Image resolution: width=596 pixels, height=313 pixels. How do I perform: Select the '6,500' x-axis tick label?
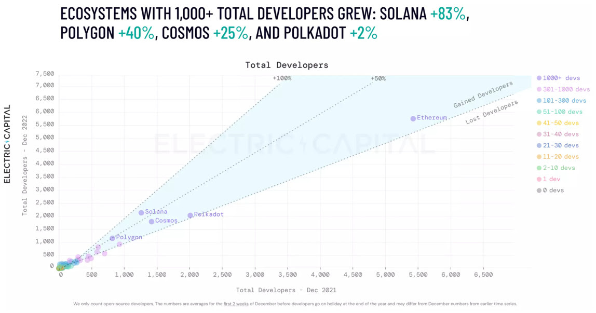(483, 275)
